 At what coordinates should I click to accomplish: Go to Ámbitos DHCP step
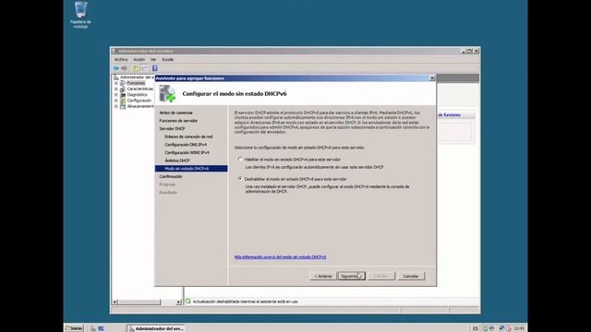177,160
